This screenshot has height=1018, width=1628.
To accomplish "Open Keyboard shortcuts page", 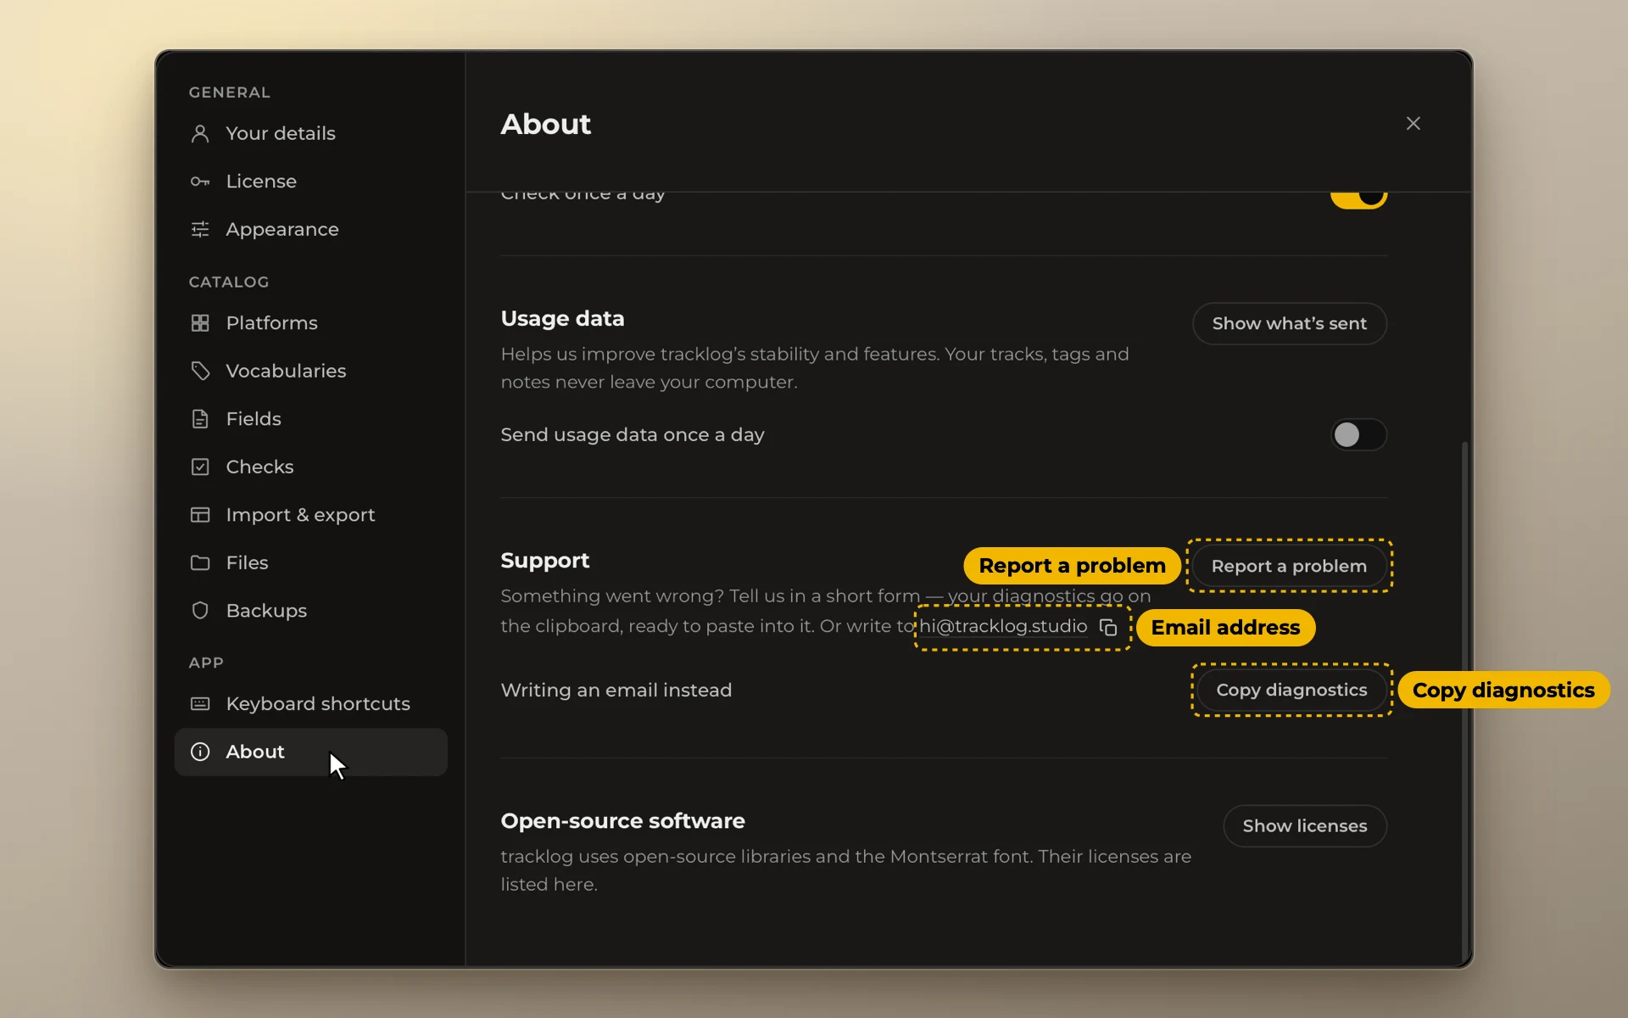I will pos(310,703).
